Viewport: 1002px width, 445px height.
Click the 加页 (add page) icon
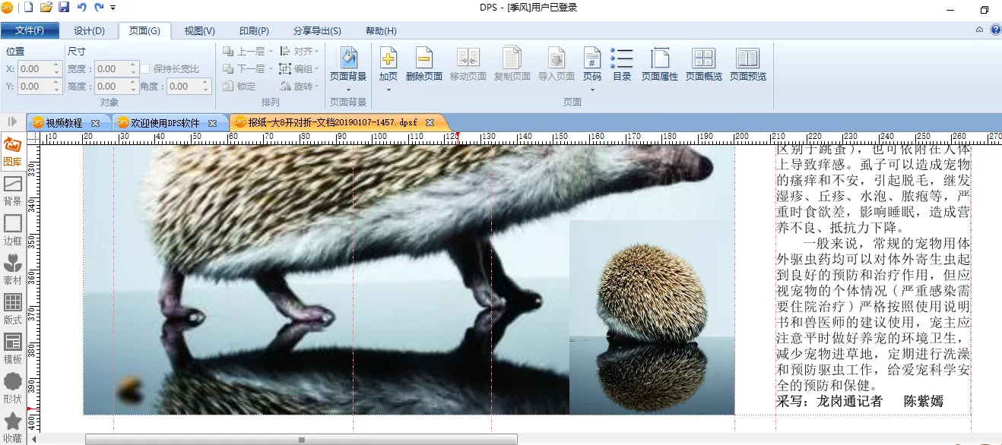[388, 58]
